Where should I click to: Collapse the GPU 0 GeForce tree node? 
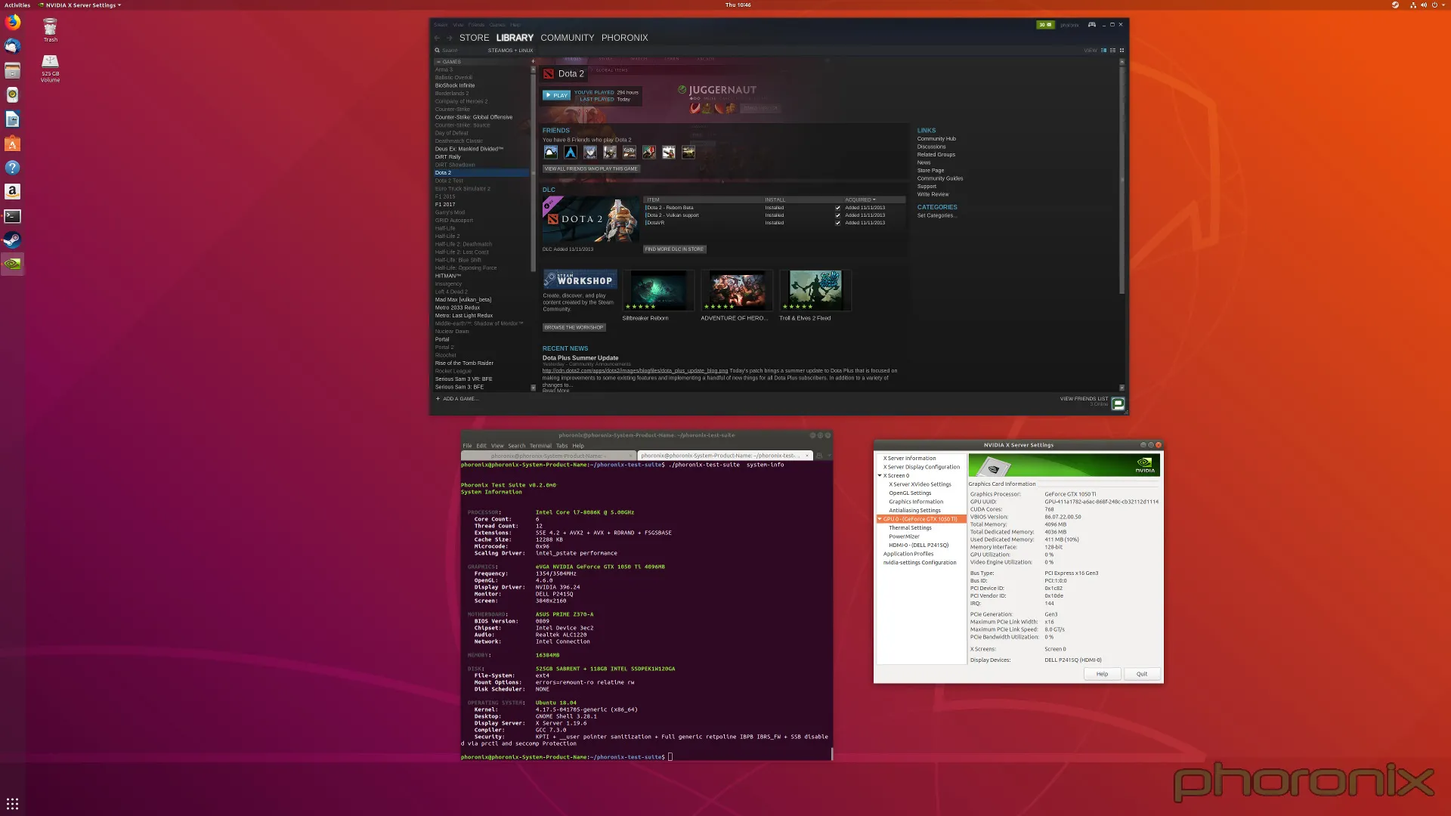pos(880,519)
